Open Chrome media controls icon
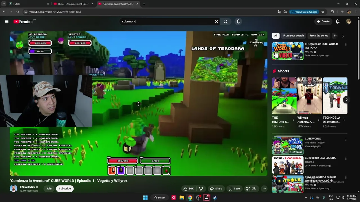Viewport: 360px width, 202px height. (x=342, y=12)
